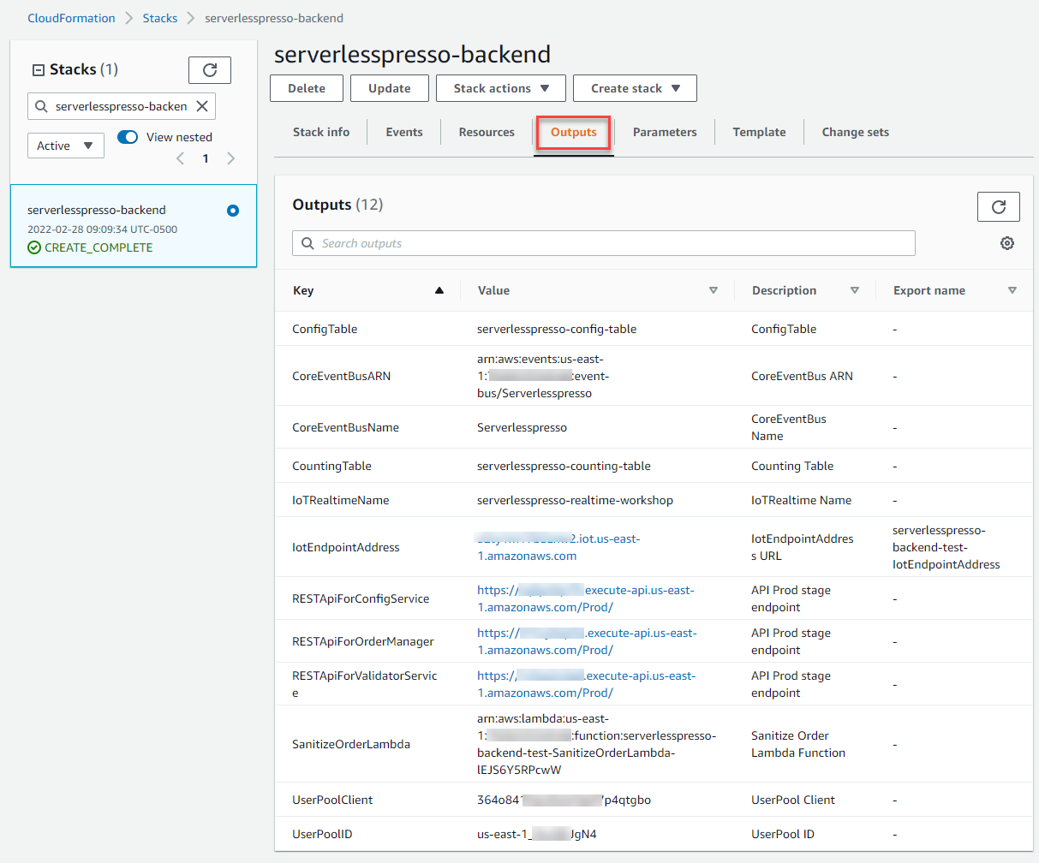The width and height of the screenshot is (1039, 863).
Task: Select the serverlesspresso-backend-test-IotEndpointAddress export name
Action: click(946, 547)
